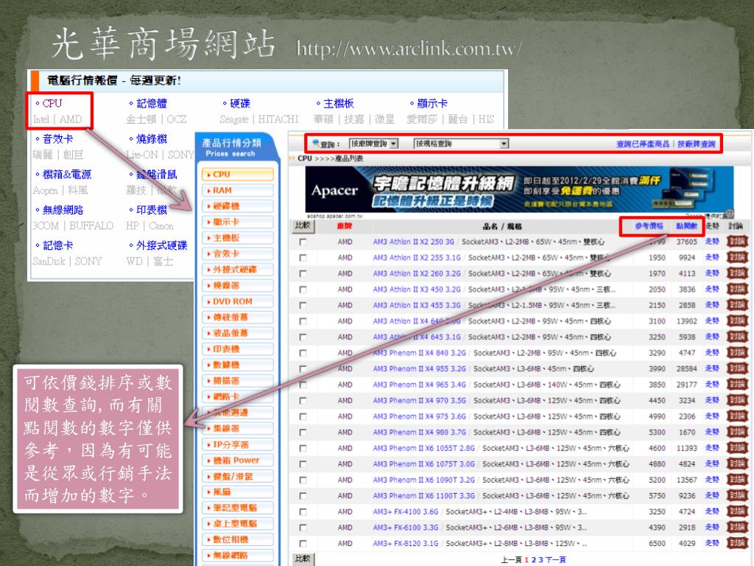The width and height of the screenshot is (754, 566).
Task: Open 音效卡 category in the sidebar
Action: coord(238,254)
